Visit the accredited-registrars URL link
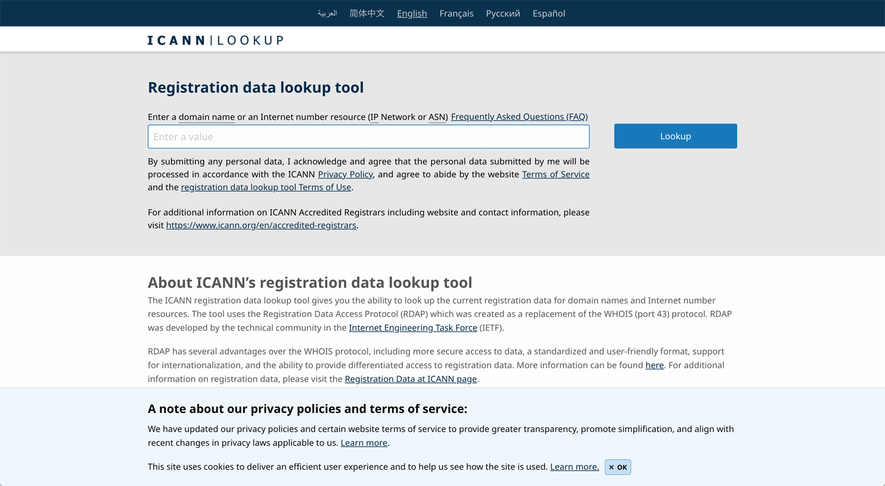 click(261, 226)
